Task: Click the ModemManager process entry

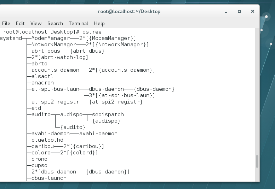Action: coord(51,38)
